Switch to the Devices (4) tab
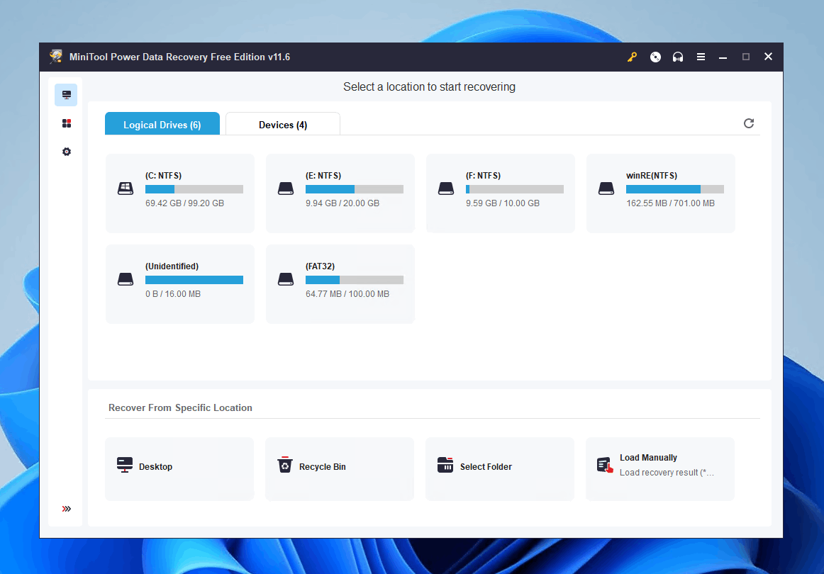824x574 pixels. 283,124
